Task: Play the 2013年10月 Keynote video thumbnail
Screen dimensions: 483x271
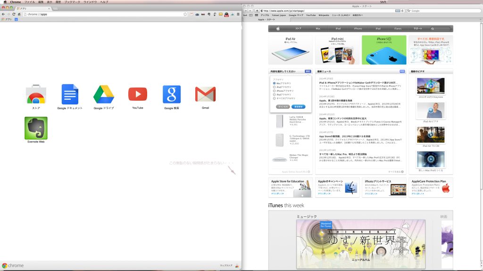Action: (431, 86)
